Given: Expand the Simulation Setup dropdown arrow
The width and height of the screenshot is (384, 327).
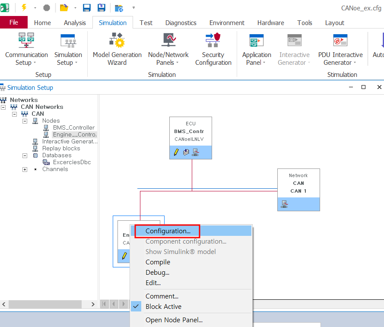Looking at the screenshot, I should pos(76,63).
